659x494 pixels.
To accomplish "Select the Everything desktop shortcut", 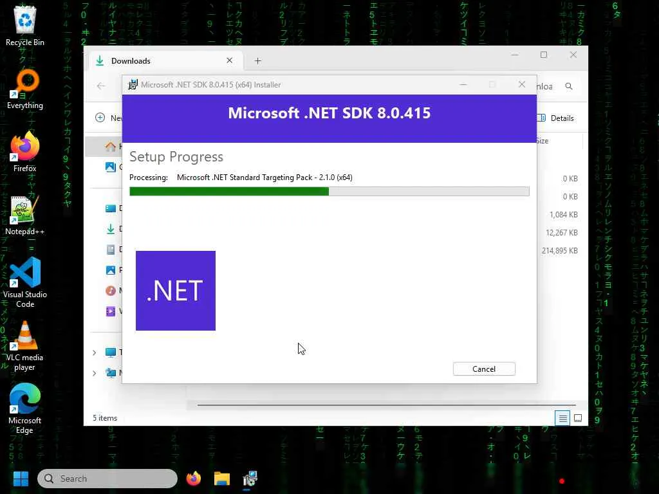I will pyautogui.click(x=25, y=89).
